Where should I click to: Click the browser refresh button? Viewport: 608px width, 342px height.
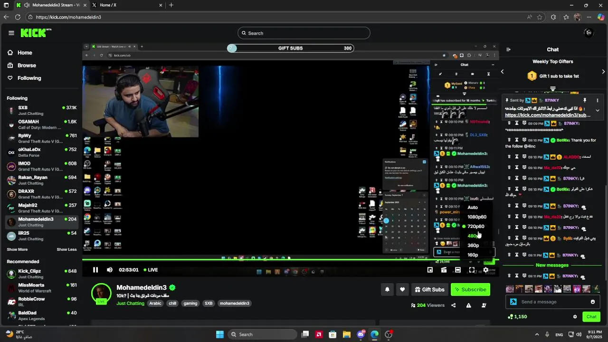(x=18, y=17)
